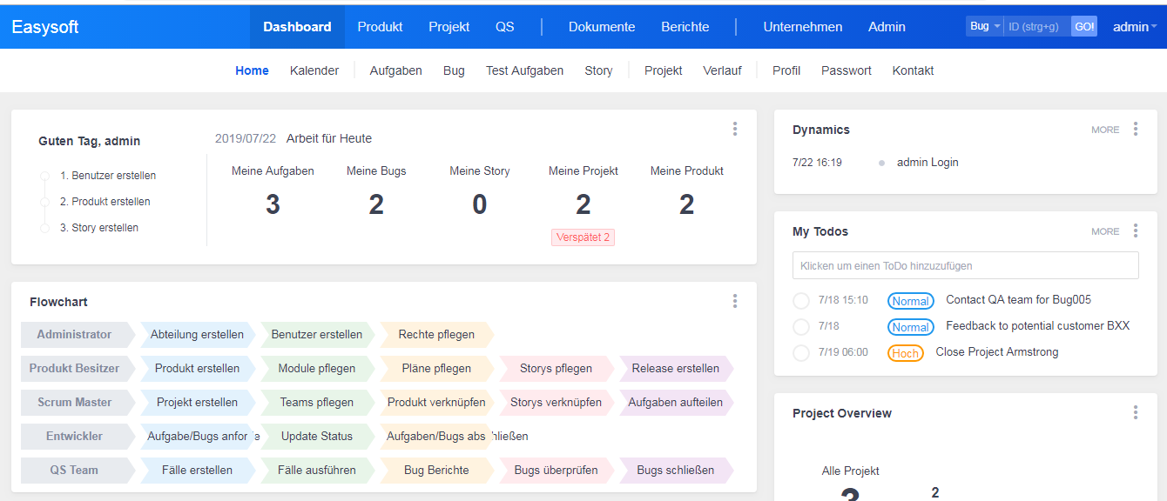Click the Easysoft logo text
Viewport: 1167px width, 501px height.
click(45, 27)
